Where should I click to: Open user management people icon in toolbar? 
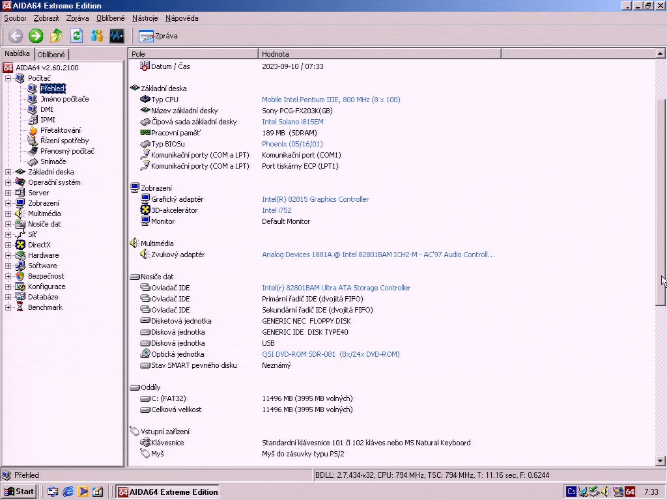[97, 36]
